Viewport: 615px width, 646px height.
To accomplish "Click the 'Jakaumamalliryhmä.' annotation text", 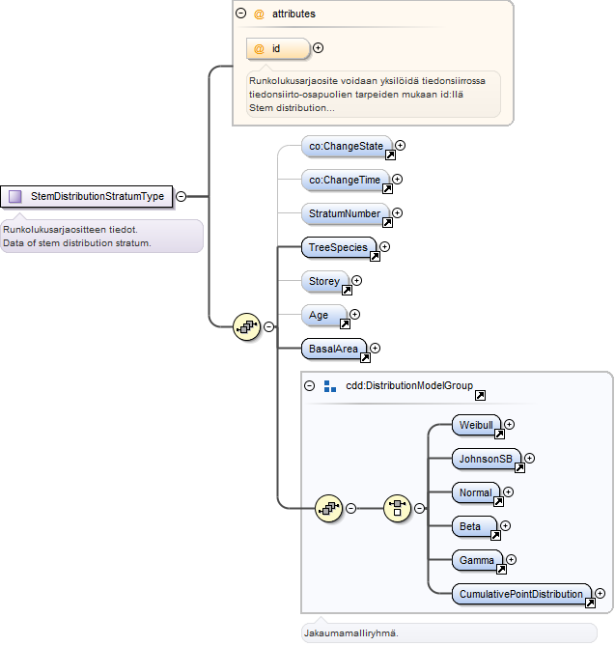I will coord(351,632).
